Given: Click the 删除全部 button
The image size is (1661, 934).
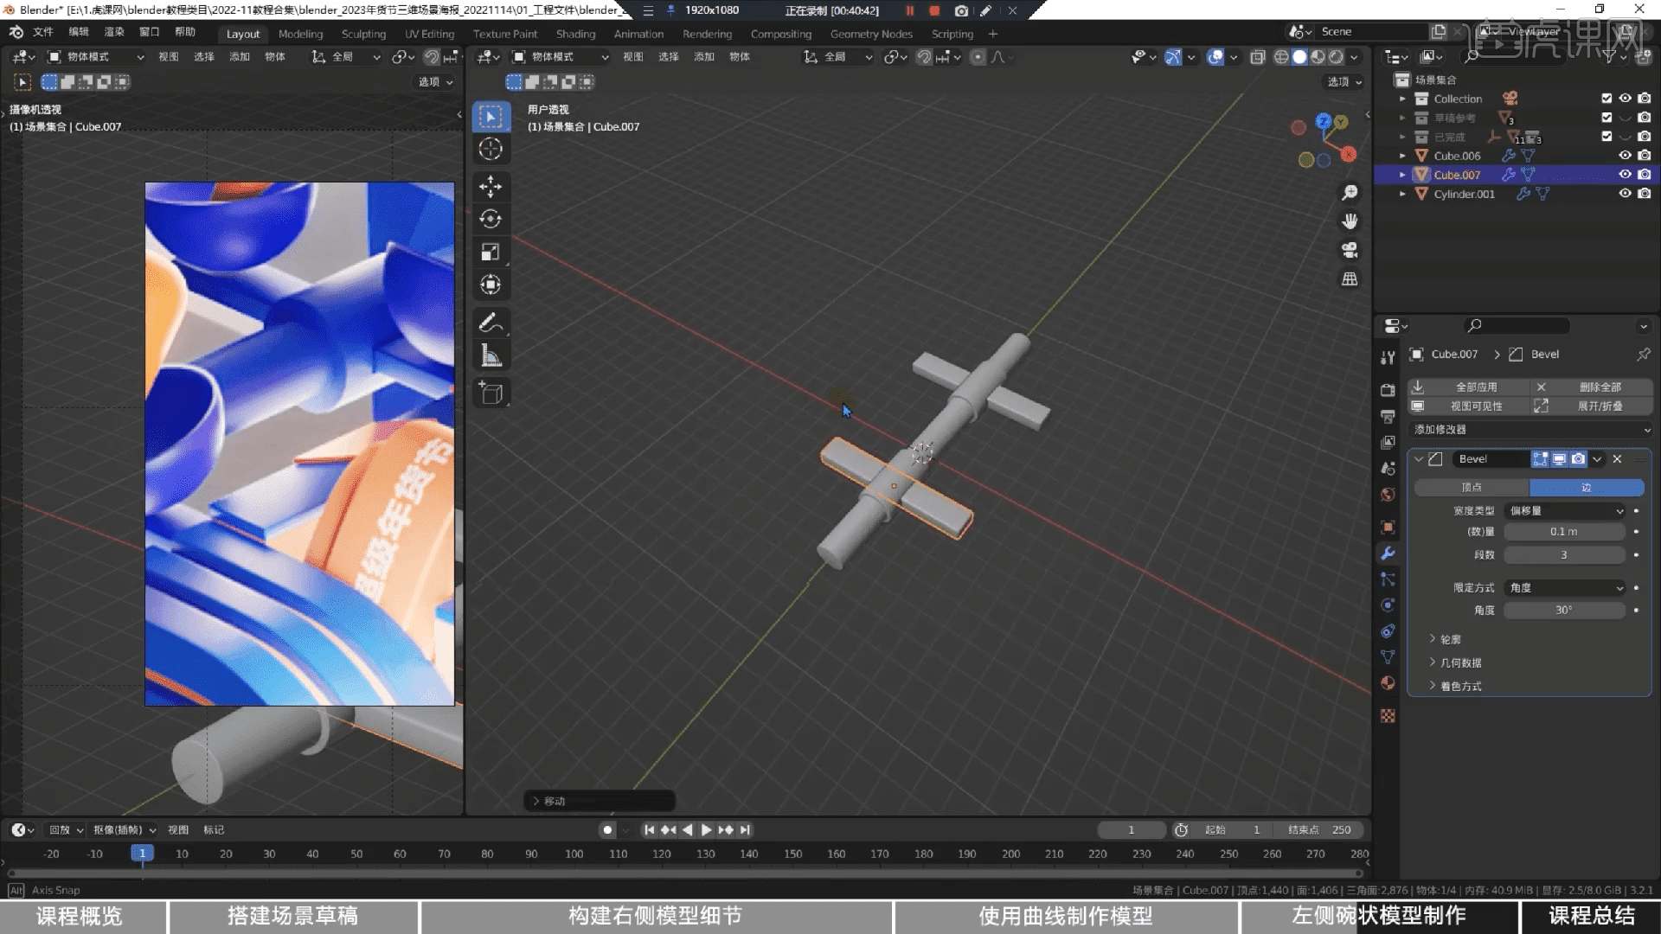Looking at the screenshot, I should pos(1592,387).
